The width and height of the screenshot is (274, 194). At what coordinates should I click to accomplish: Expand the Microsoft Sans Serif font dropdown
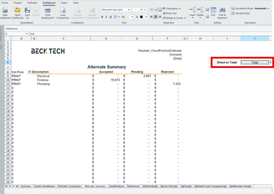coord(128,10)
